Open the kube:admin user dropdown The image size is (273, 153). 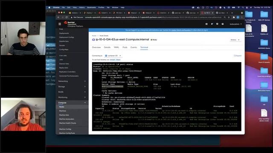click(x=235, y=24)
